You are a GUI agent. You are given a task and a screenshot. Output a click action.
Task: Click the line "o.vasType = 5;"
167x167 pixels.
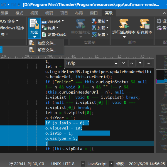click(61, 138)
